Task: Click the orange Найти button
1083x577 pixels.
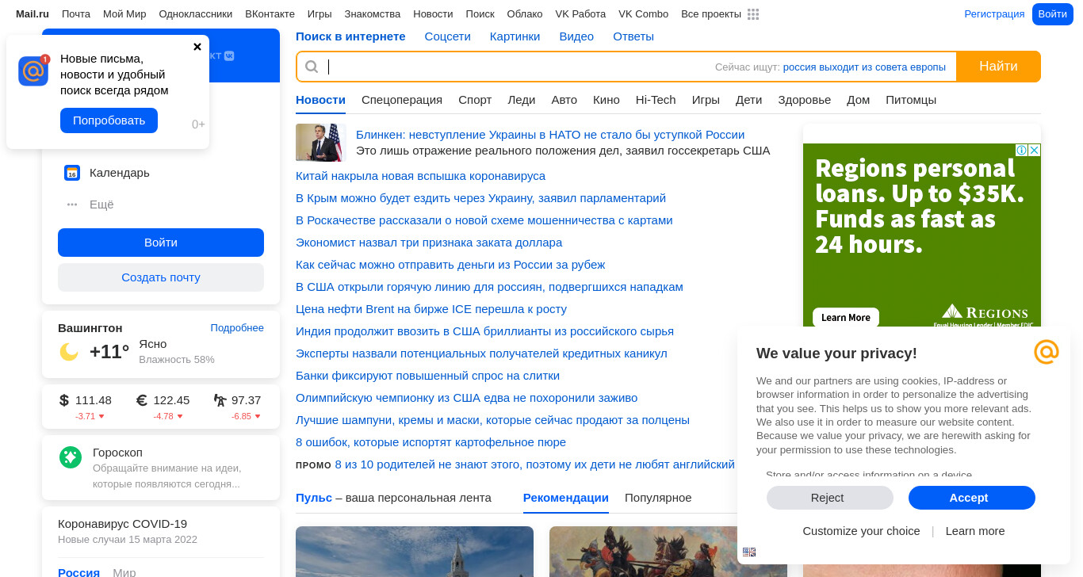Action: [x=998, y=67]
